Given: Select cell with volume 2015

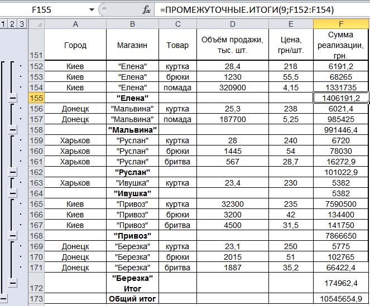Looking at the screenshot, I should [x=232, y=257].
